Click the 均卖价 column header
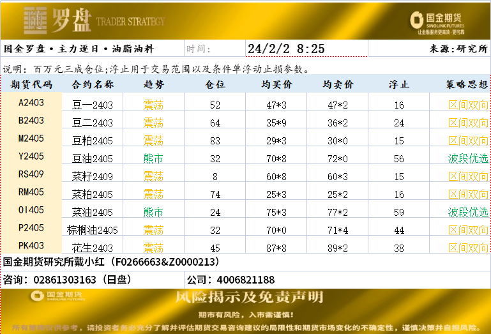 point(338,84)
